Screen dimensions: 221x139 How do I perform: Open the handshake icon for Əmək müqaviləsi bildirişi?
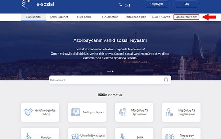pyautogui.click(x=28, y=112)
